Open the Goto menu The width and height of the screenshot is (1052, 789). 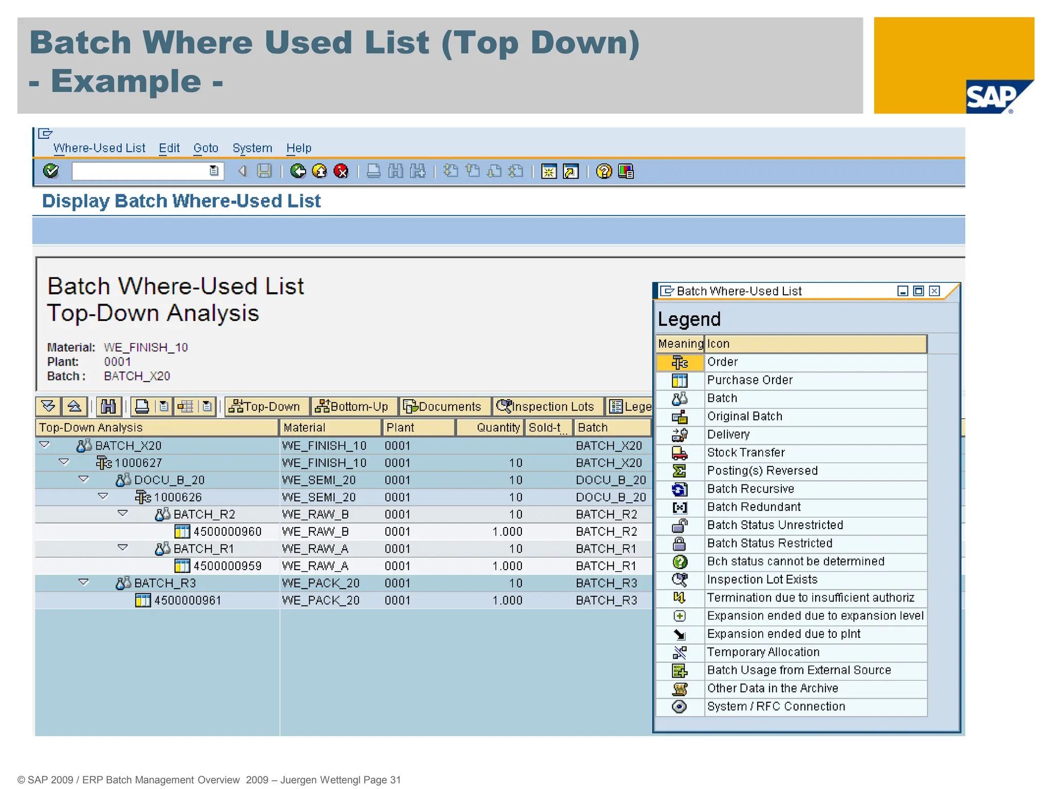206,148
